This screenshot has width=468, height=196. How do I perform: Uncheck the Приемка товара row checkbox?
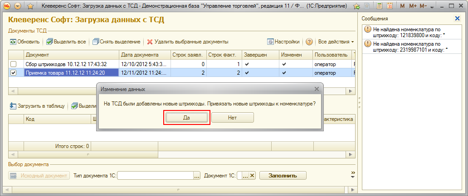pos(14,73)
